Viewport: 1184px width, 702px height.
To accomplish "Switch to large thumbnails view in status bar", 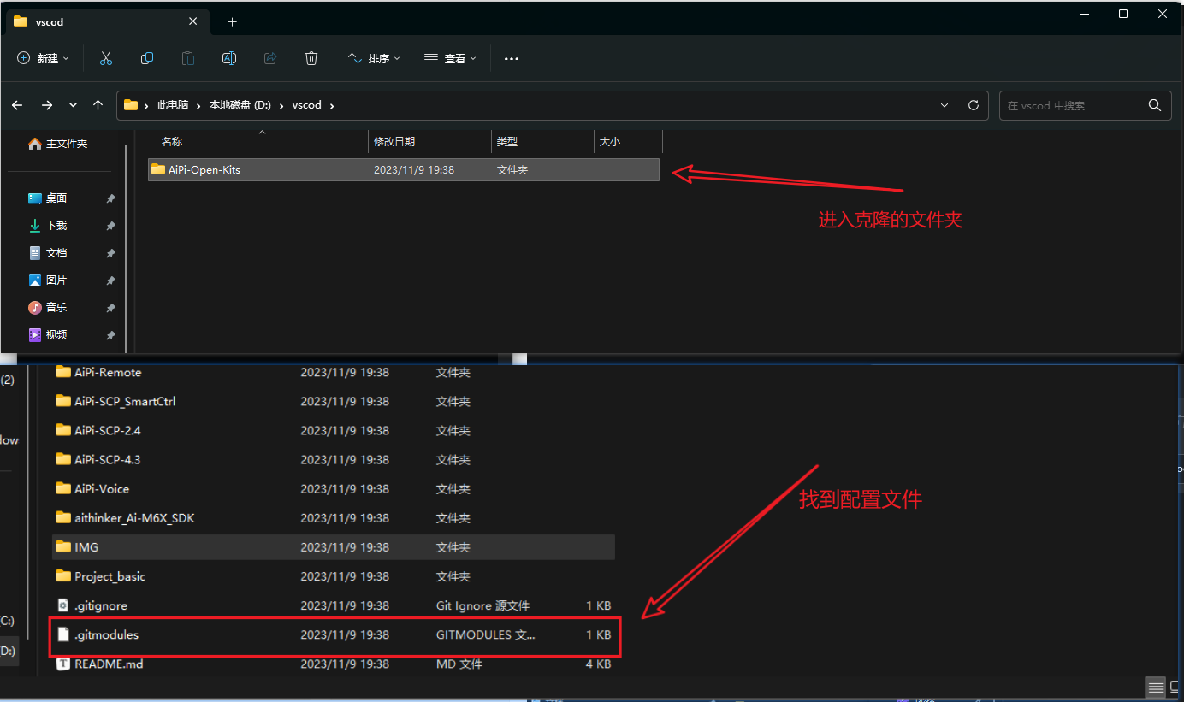I will coord(1174,687).
